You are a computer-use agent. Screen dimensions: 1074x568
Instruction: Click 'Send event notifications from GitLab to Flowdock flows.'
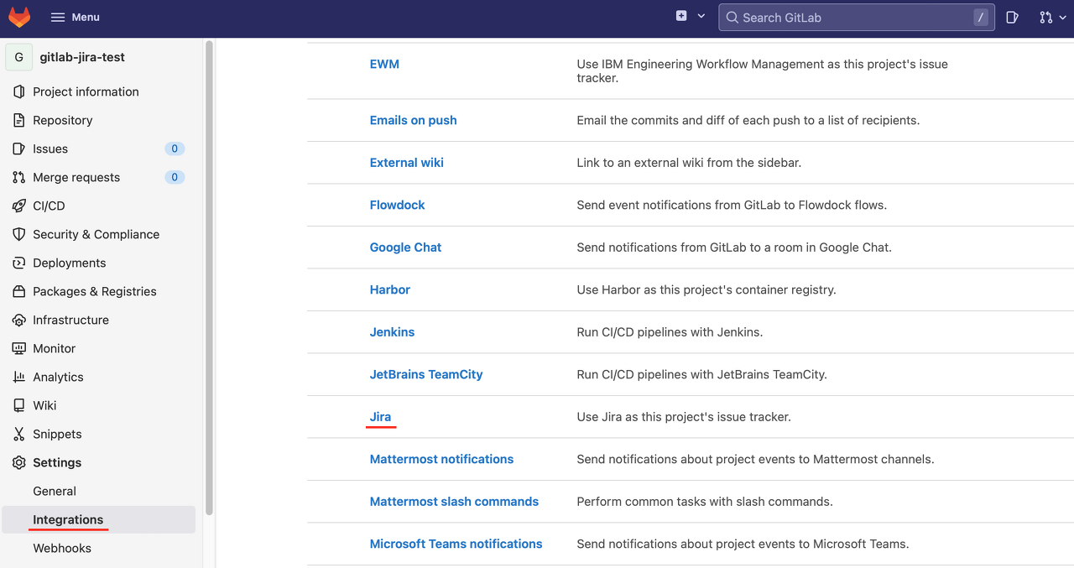[x=732, y=205]
